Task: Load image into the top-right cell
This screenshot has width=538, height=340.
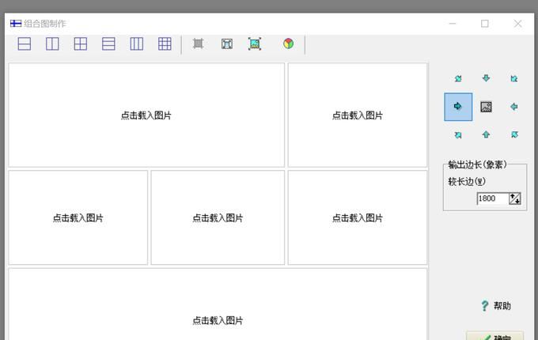Action: pyautogui.click(x=358, y=115)
